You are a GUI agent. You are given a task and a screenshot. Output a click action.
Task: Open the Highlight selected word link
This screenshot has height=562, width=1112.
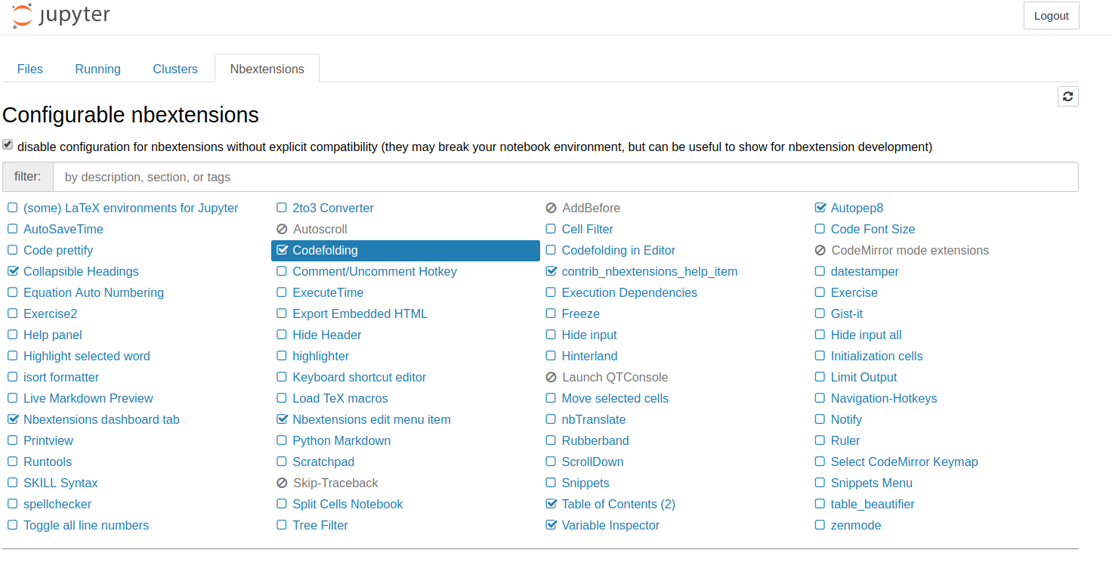87,356
